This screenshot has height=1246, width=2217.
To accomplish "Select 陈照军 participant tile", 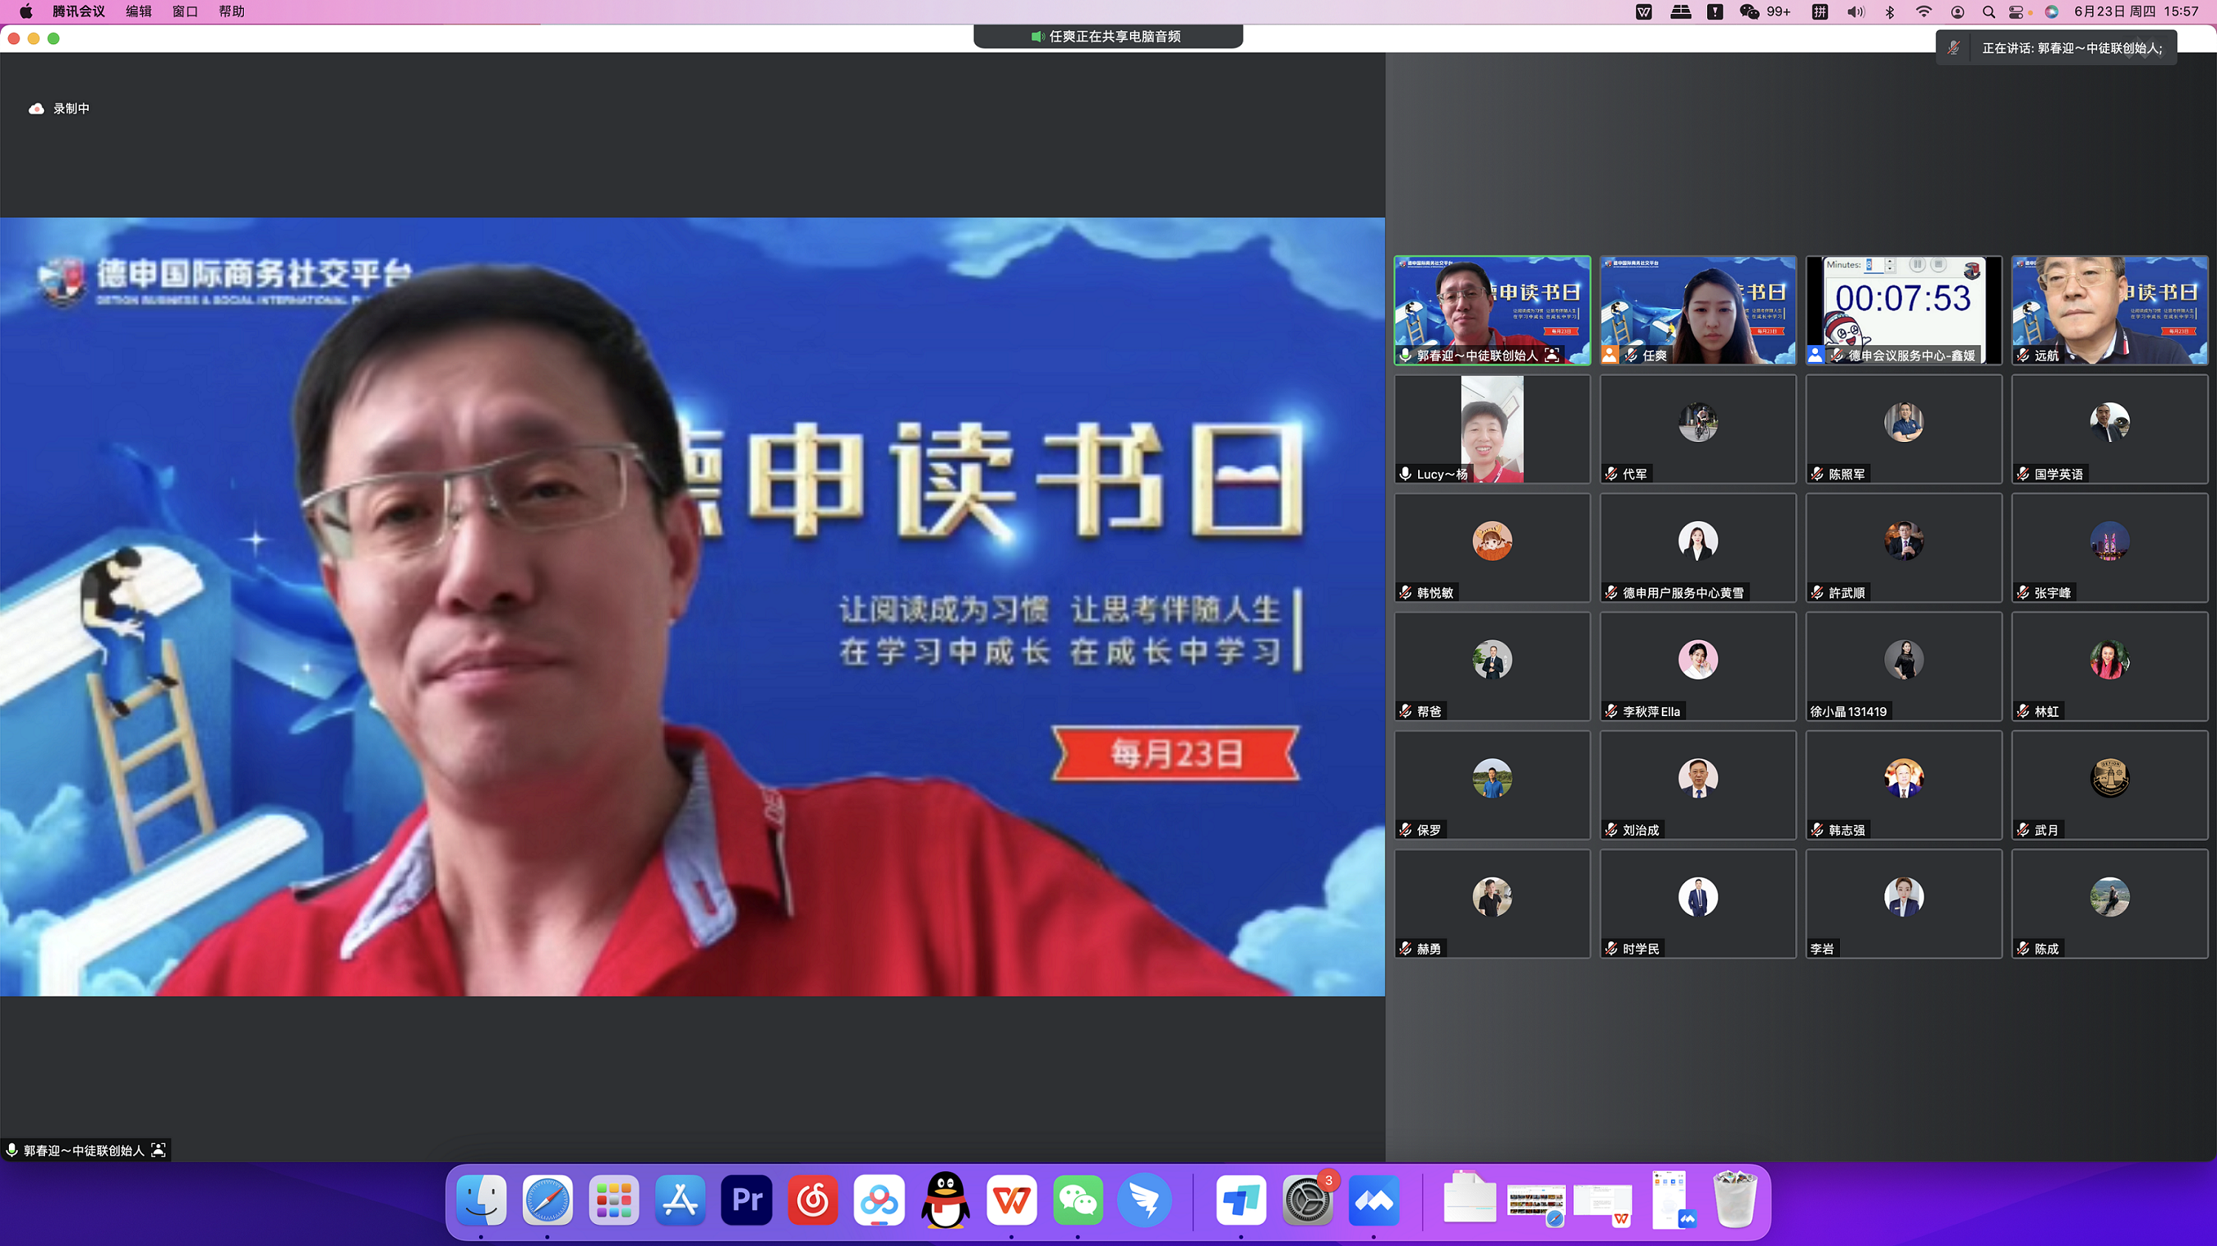I will point(1904,429).
